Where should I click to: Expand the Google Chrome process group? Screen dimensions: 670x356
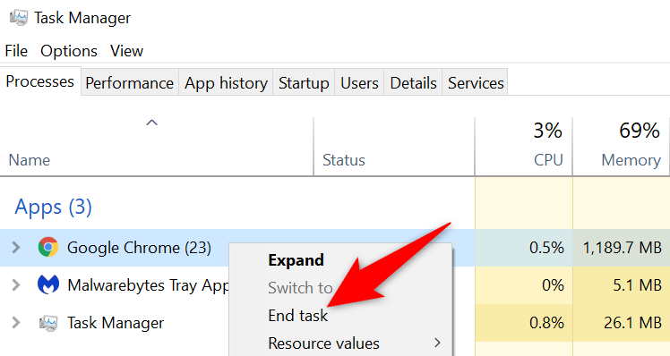point(16,247)
